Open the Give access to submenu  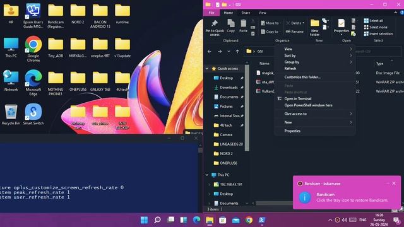pos(315,113)
